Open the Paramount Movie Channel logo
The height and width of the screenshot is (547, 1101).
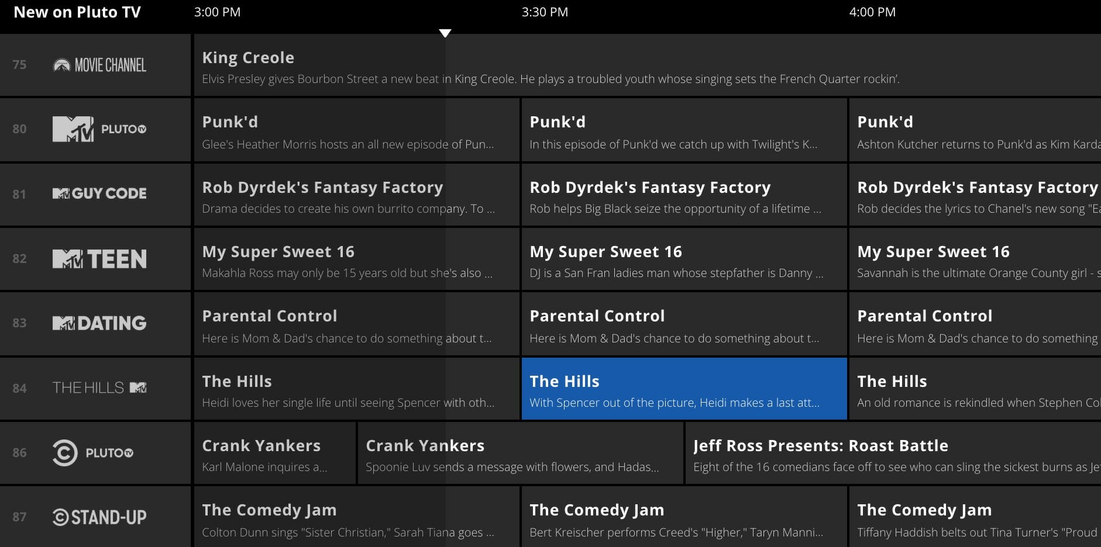click(x=99, y=65)
